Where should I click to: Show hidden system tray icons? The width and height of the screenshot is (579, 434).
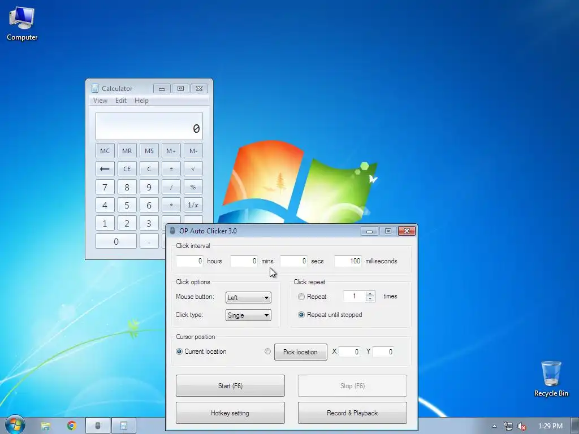pyautogui.click(x=494, y=426)
